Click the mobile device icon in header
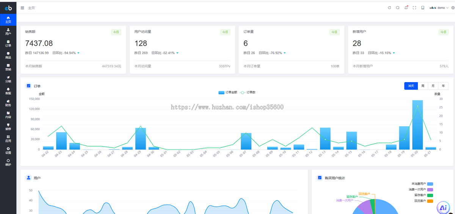The height and width of the screenshot is (214, 455). click(423, 8)
